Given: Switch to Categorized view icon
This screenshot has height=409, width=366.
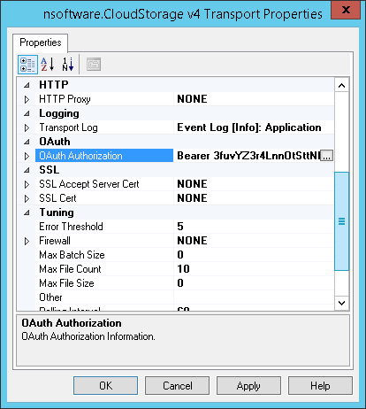Looking at the screenshot, I should (x=27, y=65).
